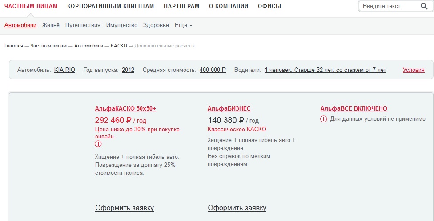Select Жильё submenu tab
434x221 pixels.
tap(51, 25)
